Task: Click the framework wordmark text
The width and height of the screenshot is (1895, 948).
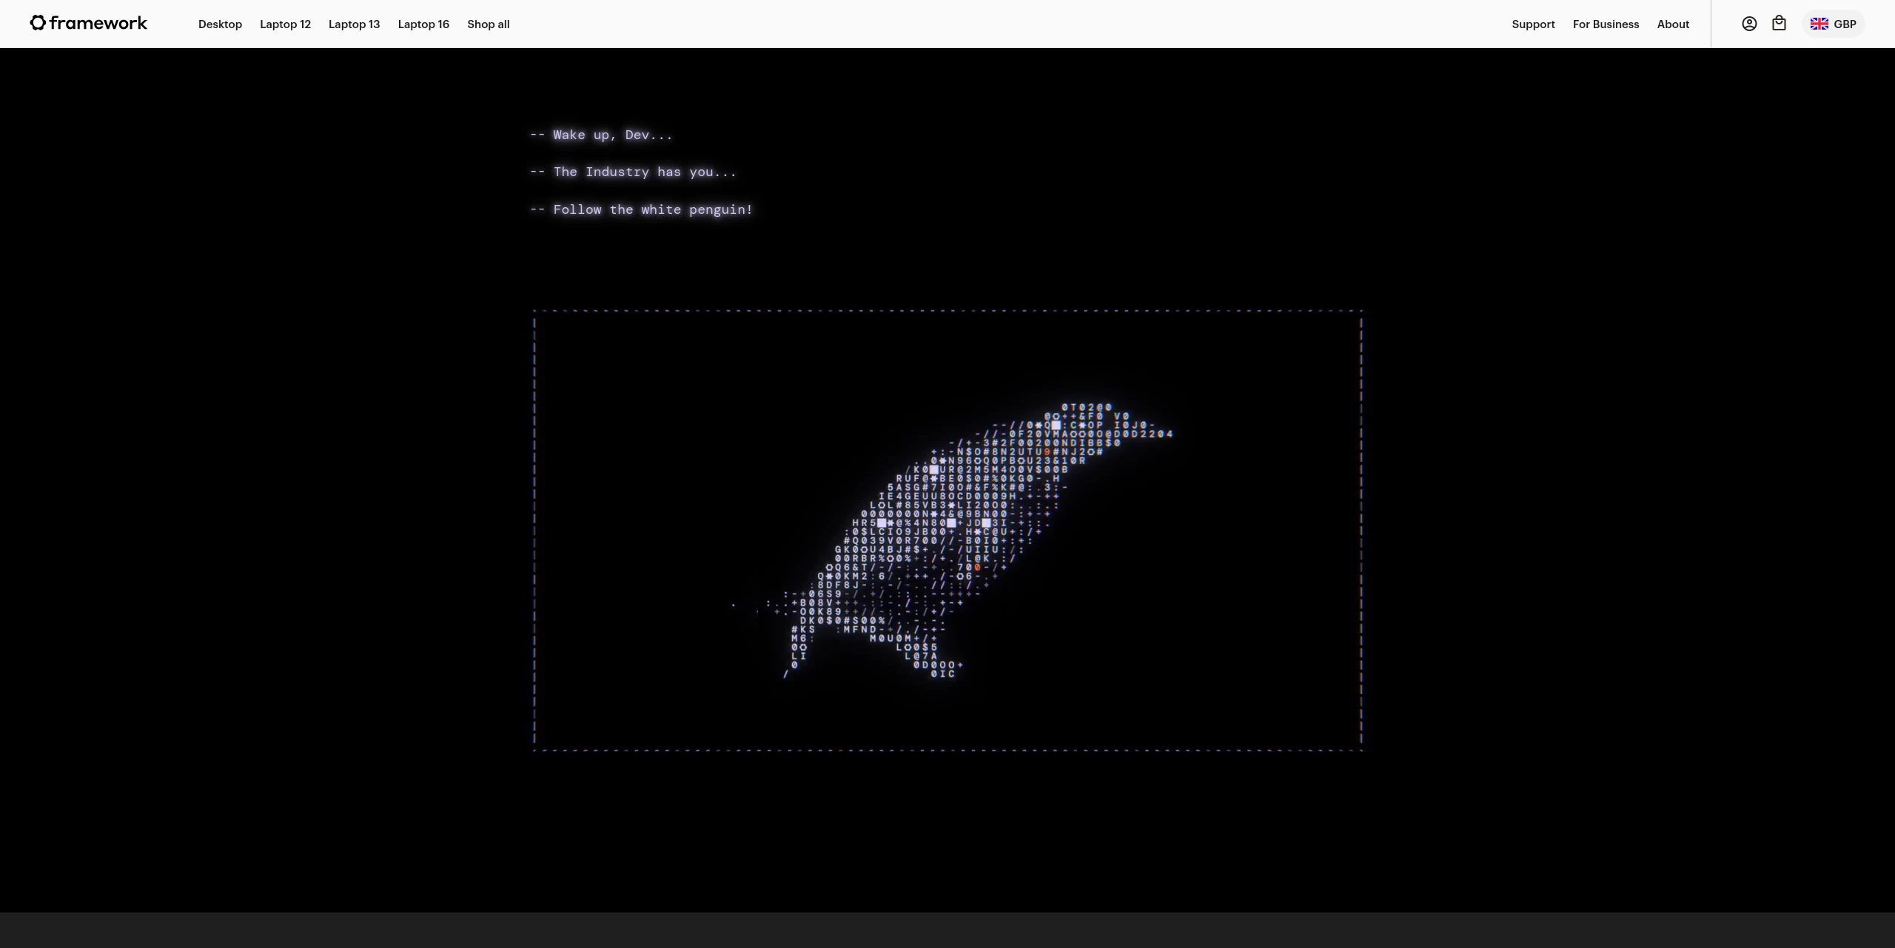Action: [x=98, y=23]
